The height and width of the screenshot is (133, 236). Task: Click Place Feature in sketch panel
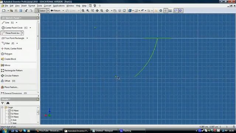coord(10,87)
